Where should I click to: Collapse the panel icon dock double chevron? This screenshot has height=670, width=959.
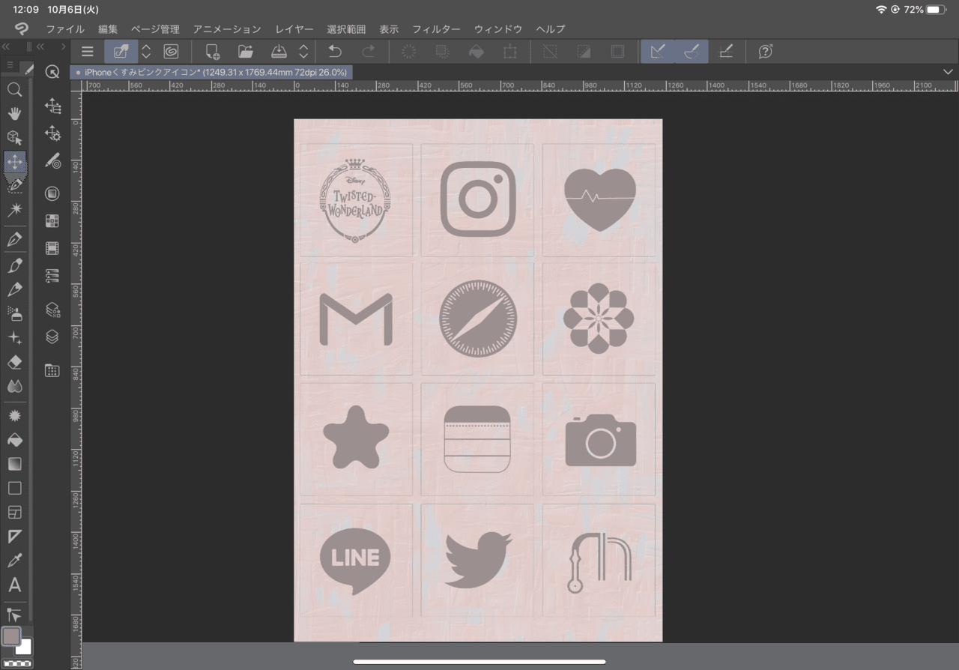42,46
